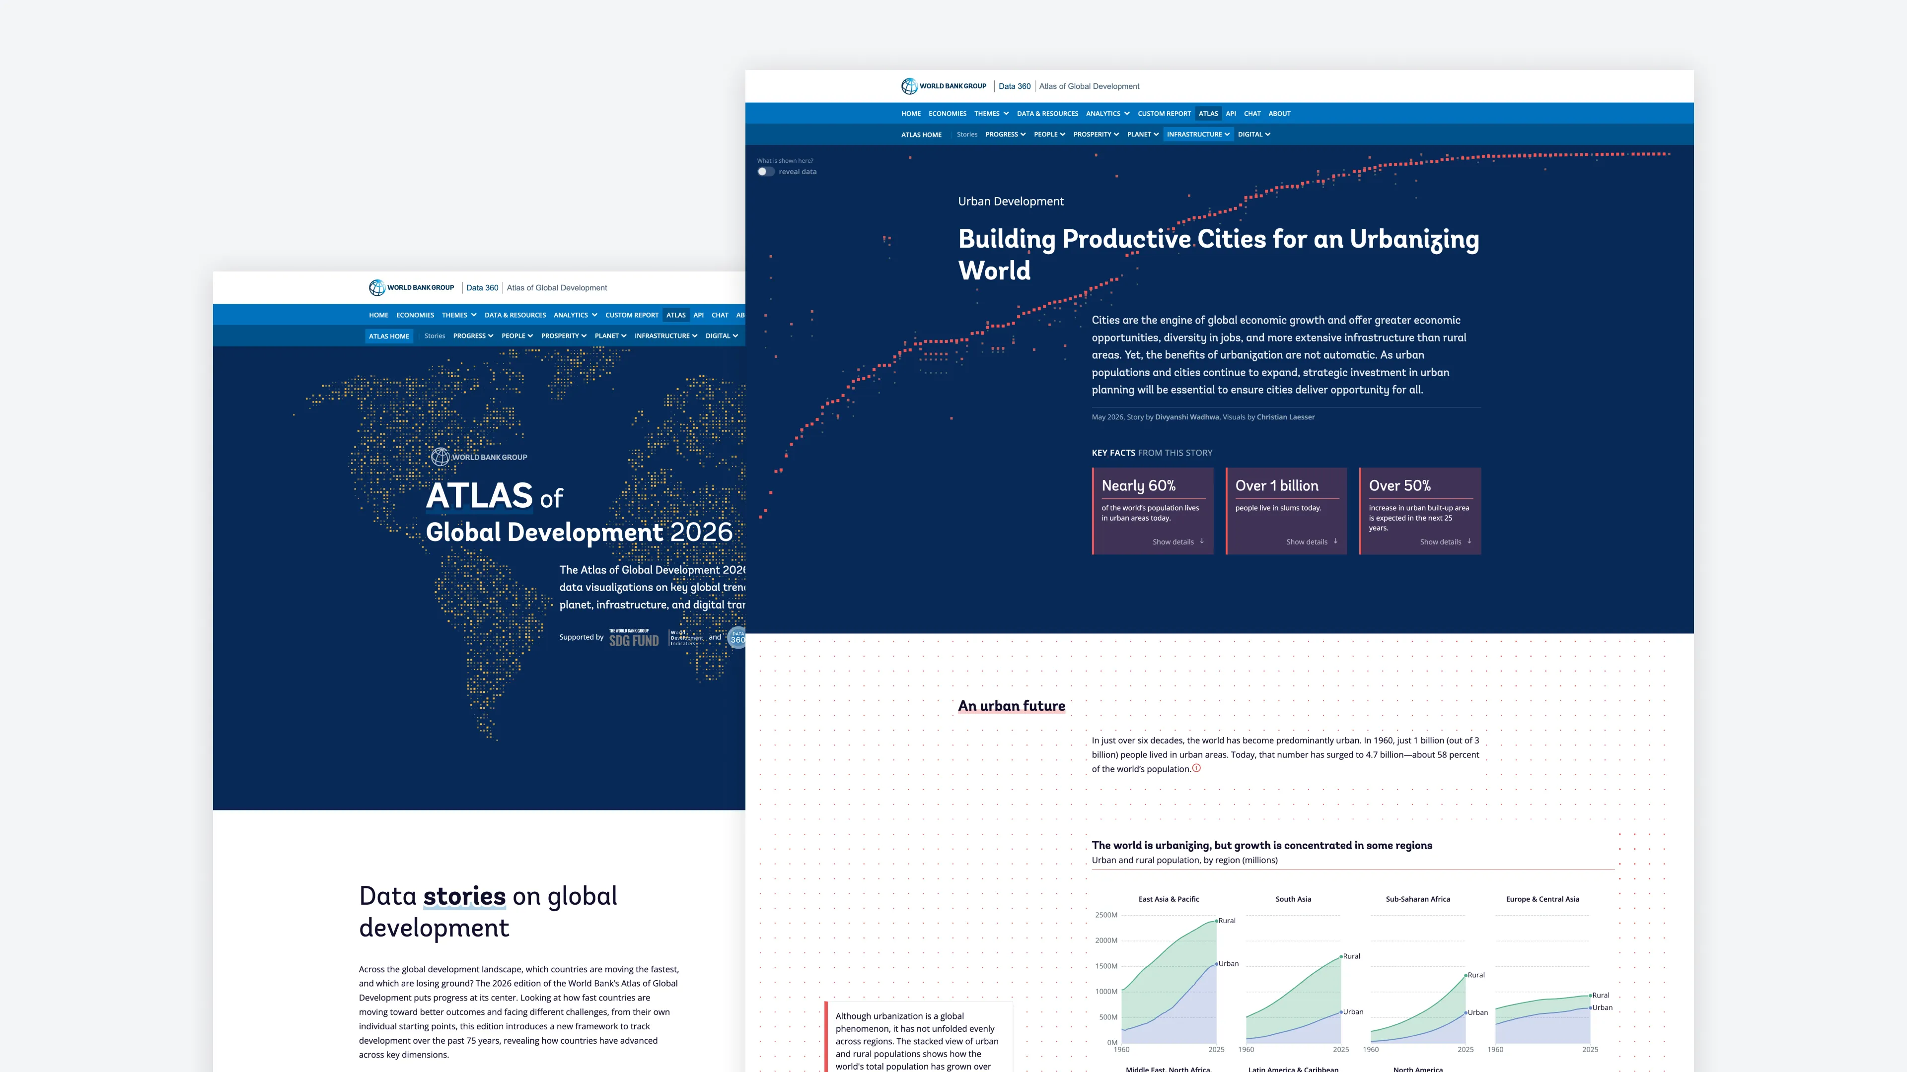Expand Themes dropdown in left window
This screenshot has width=1907, height=1072.
pyautogui.click(x=459, y=315)
